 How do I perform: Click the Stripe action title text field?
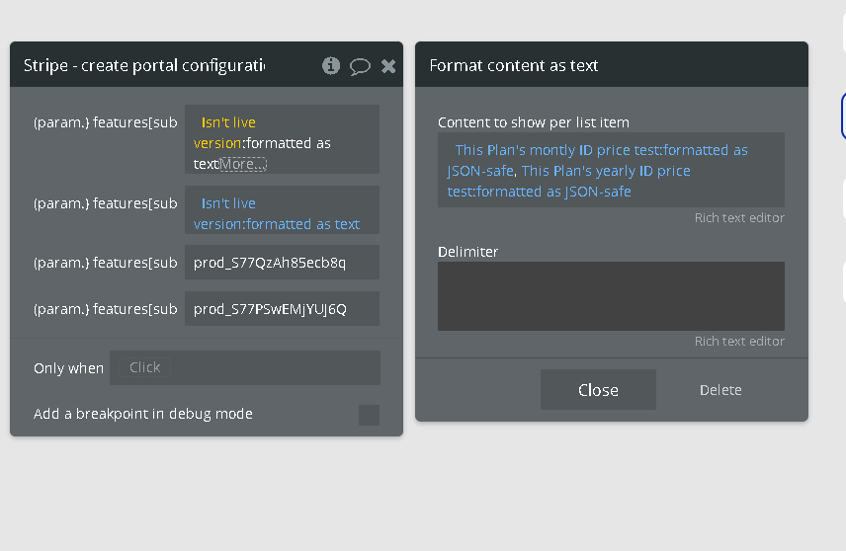coord(144,65)
